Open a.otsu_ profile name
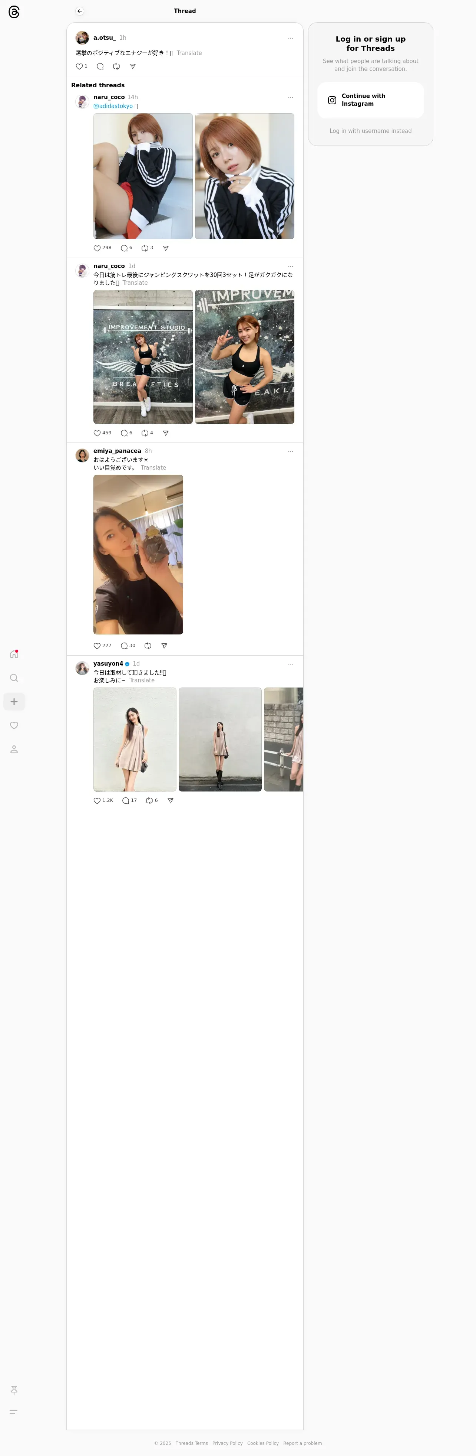Viewport: 476px width, 1456px height. (105, 38)
